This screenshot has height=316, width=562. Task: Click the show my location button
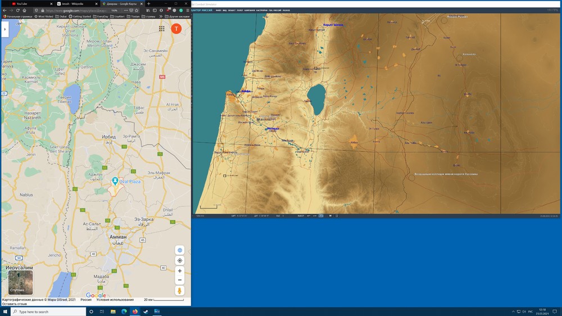[180, 260]
